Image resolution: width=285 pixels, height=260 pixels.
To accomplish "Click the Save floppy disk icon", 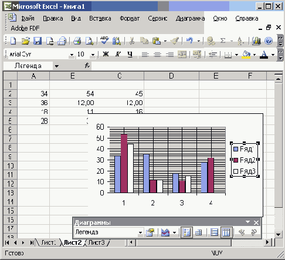I will 38,41.
